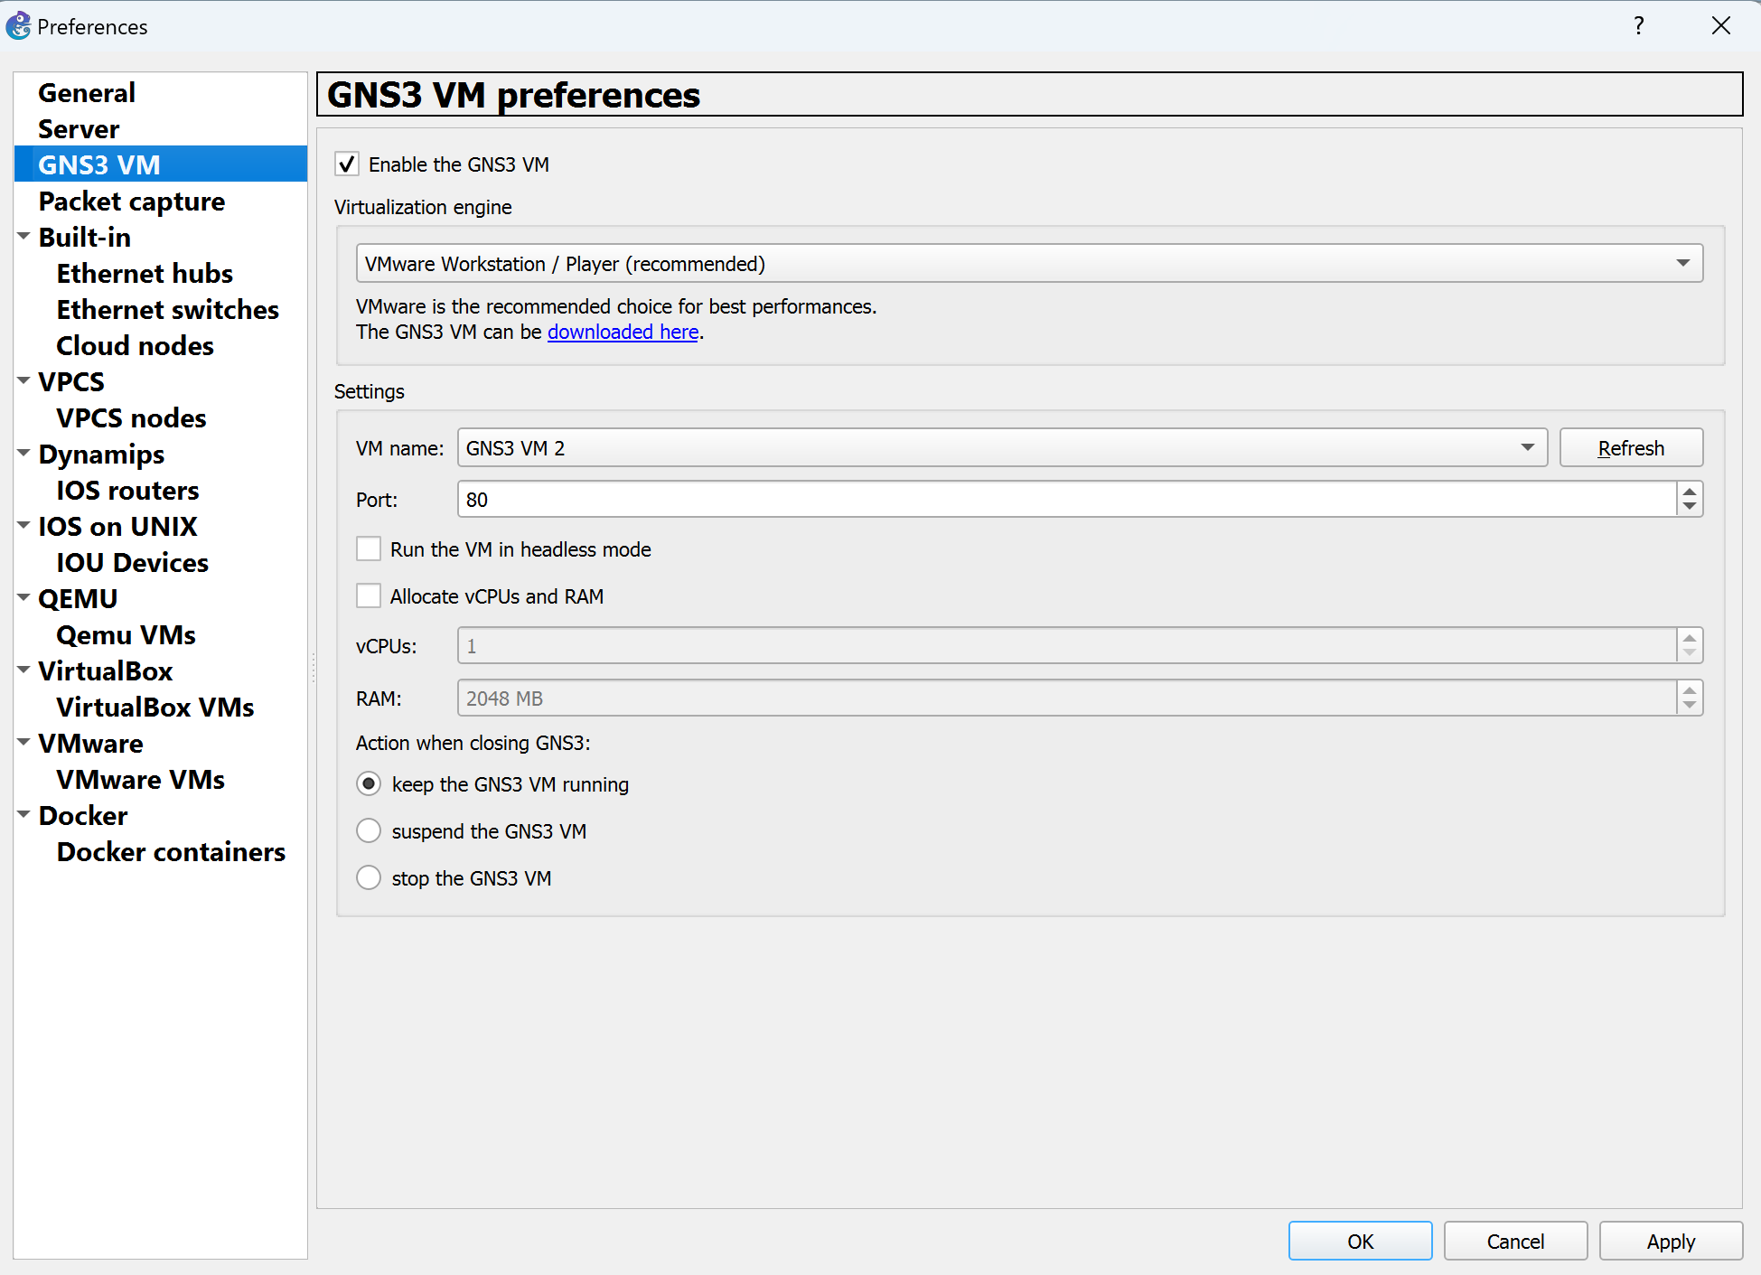Collapse the Docker section
The height and width of the screenshot is (1275, 1761).
[23, 813]
